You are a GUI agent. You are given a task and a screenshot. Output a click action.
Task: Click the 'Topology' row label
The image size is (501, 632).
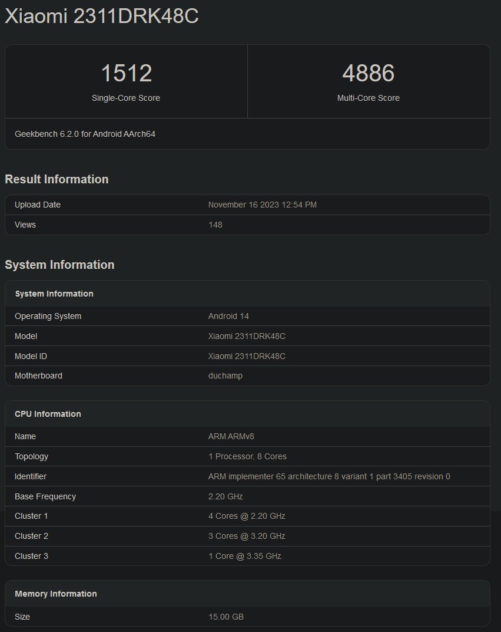tap(31, 456)
